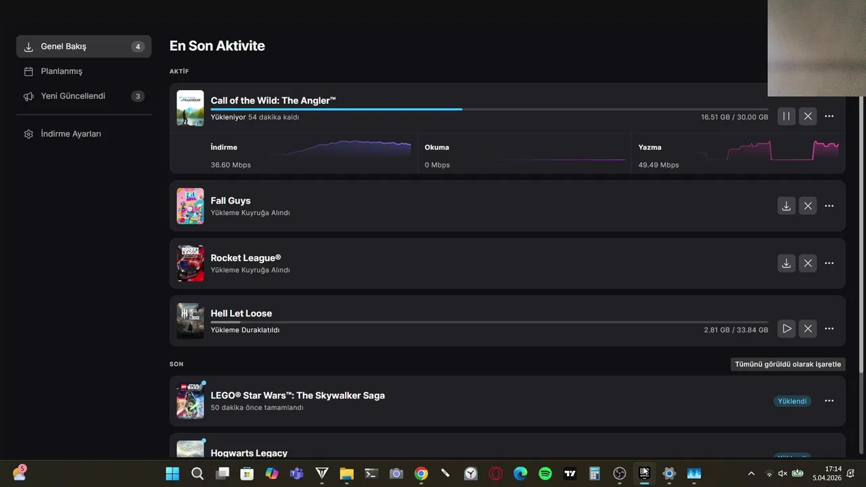
Task: Open the Windows Start menu
Action: click(x=173, y=473)
